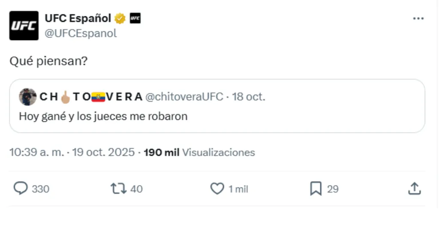Viewport: 439px width, 247px height.
Task: Click the 330 replies count
Action: tap(40, 189)
